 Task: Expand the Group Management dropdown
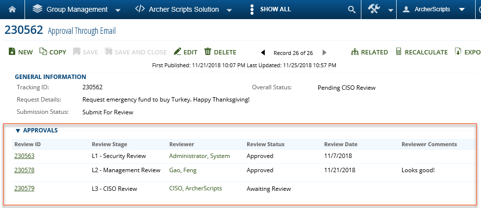(x=118, y=10)
